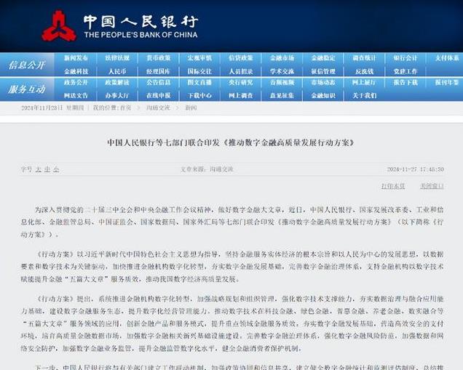Select 人民币 in the navigation bar
The image size is (463, 370).
click(117, 71)
